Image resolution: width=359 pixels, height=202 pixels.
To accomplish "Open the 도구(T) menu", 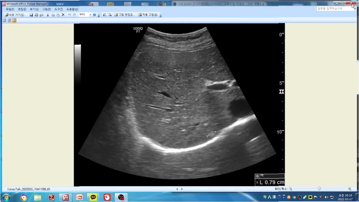I will point(58,9).
